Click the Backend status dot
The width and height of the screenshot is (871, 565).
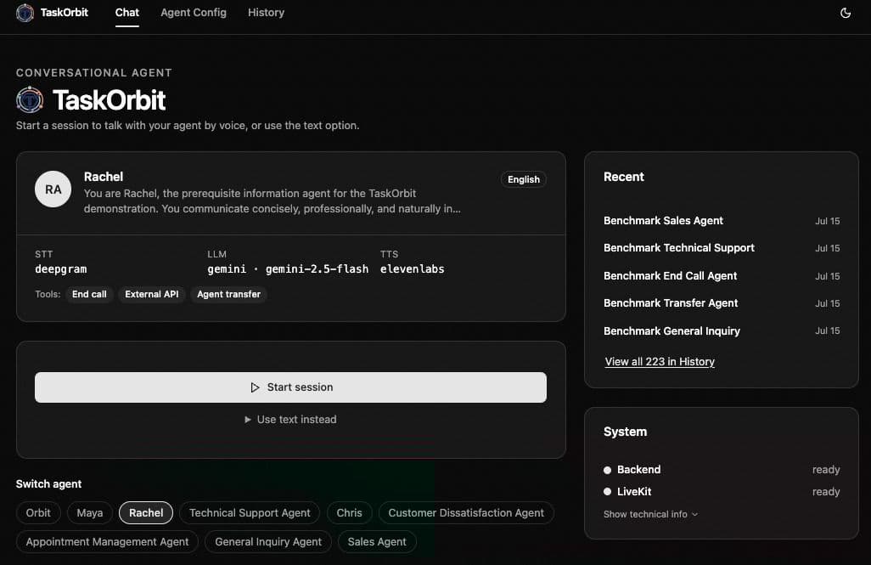pos(607,470)
